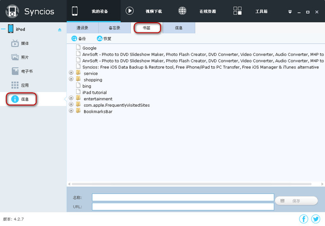Click the Syncios iPod logo icon
Screen dimensions: 325x226
(12, 11)
